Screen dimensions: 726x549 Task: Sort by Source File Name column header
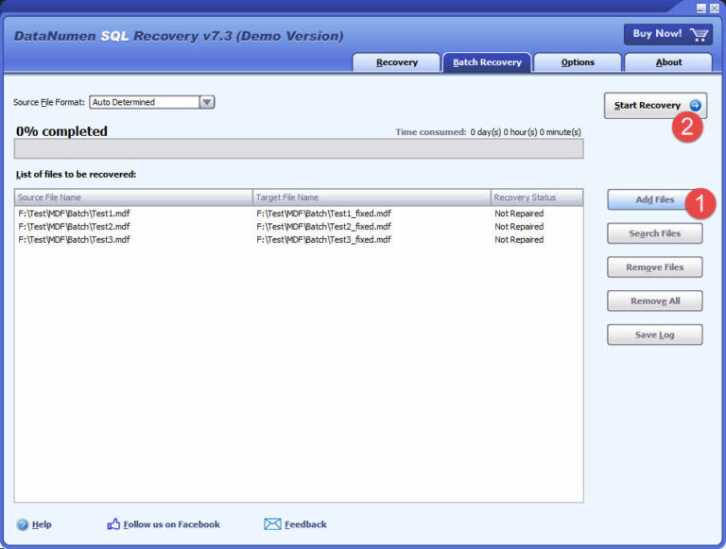point(133,197)
